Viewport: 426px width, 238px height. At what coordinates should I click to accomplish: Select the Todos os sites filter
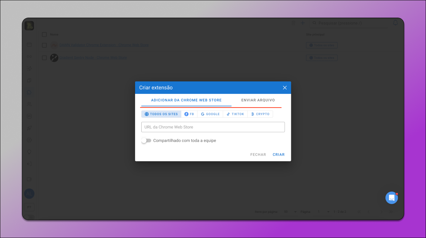(161, 114)
